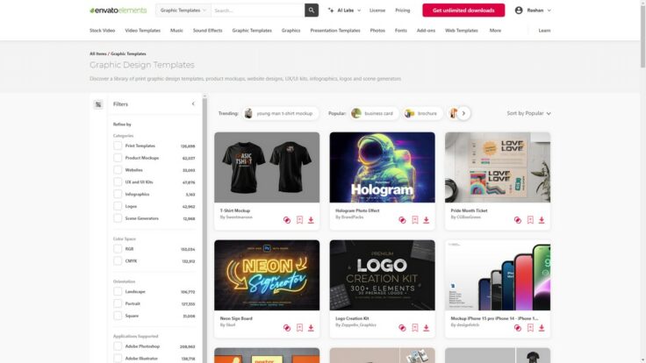
Task: Tick the Square orientation filter
Action: click(118, 316)
